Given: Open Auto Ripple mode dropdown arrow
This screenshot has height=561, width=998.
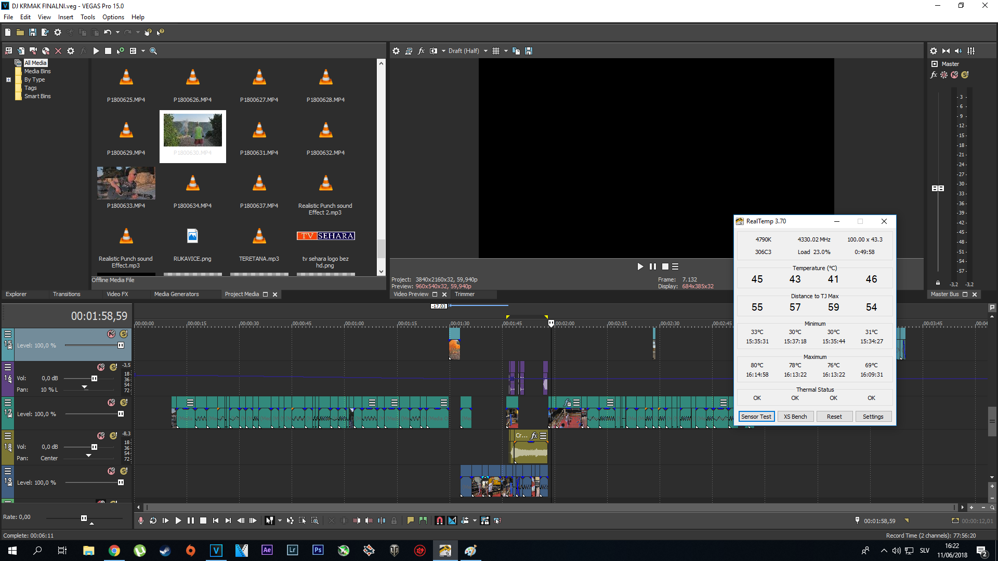Looking at the screenshot, I should (x=475, y=520).
